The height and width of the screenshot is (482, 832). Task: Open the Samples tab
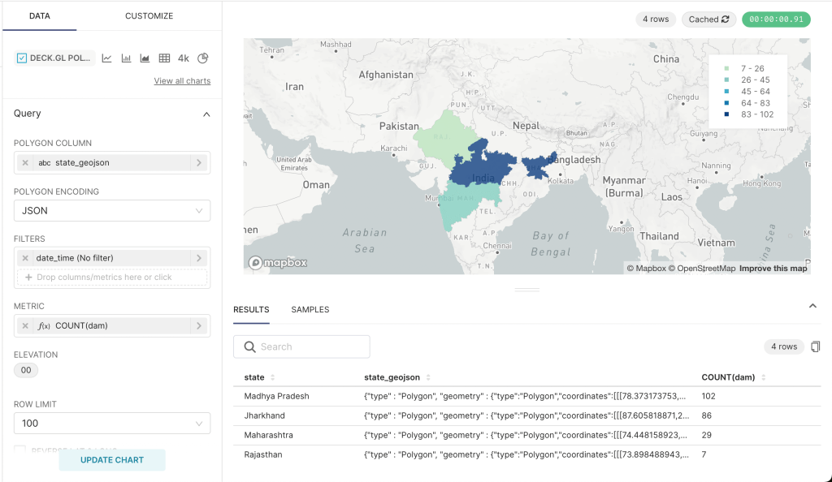click(x=310, y=310)
